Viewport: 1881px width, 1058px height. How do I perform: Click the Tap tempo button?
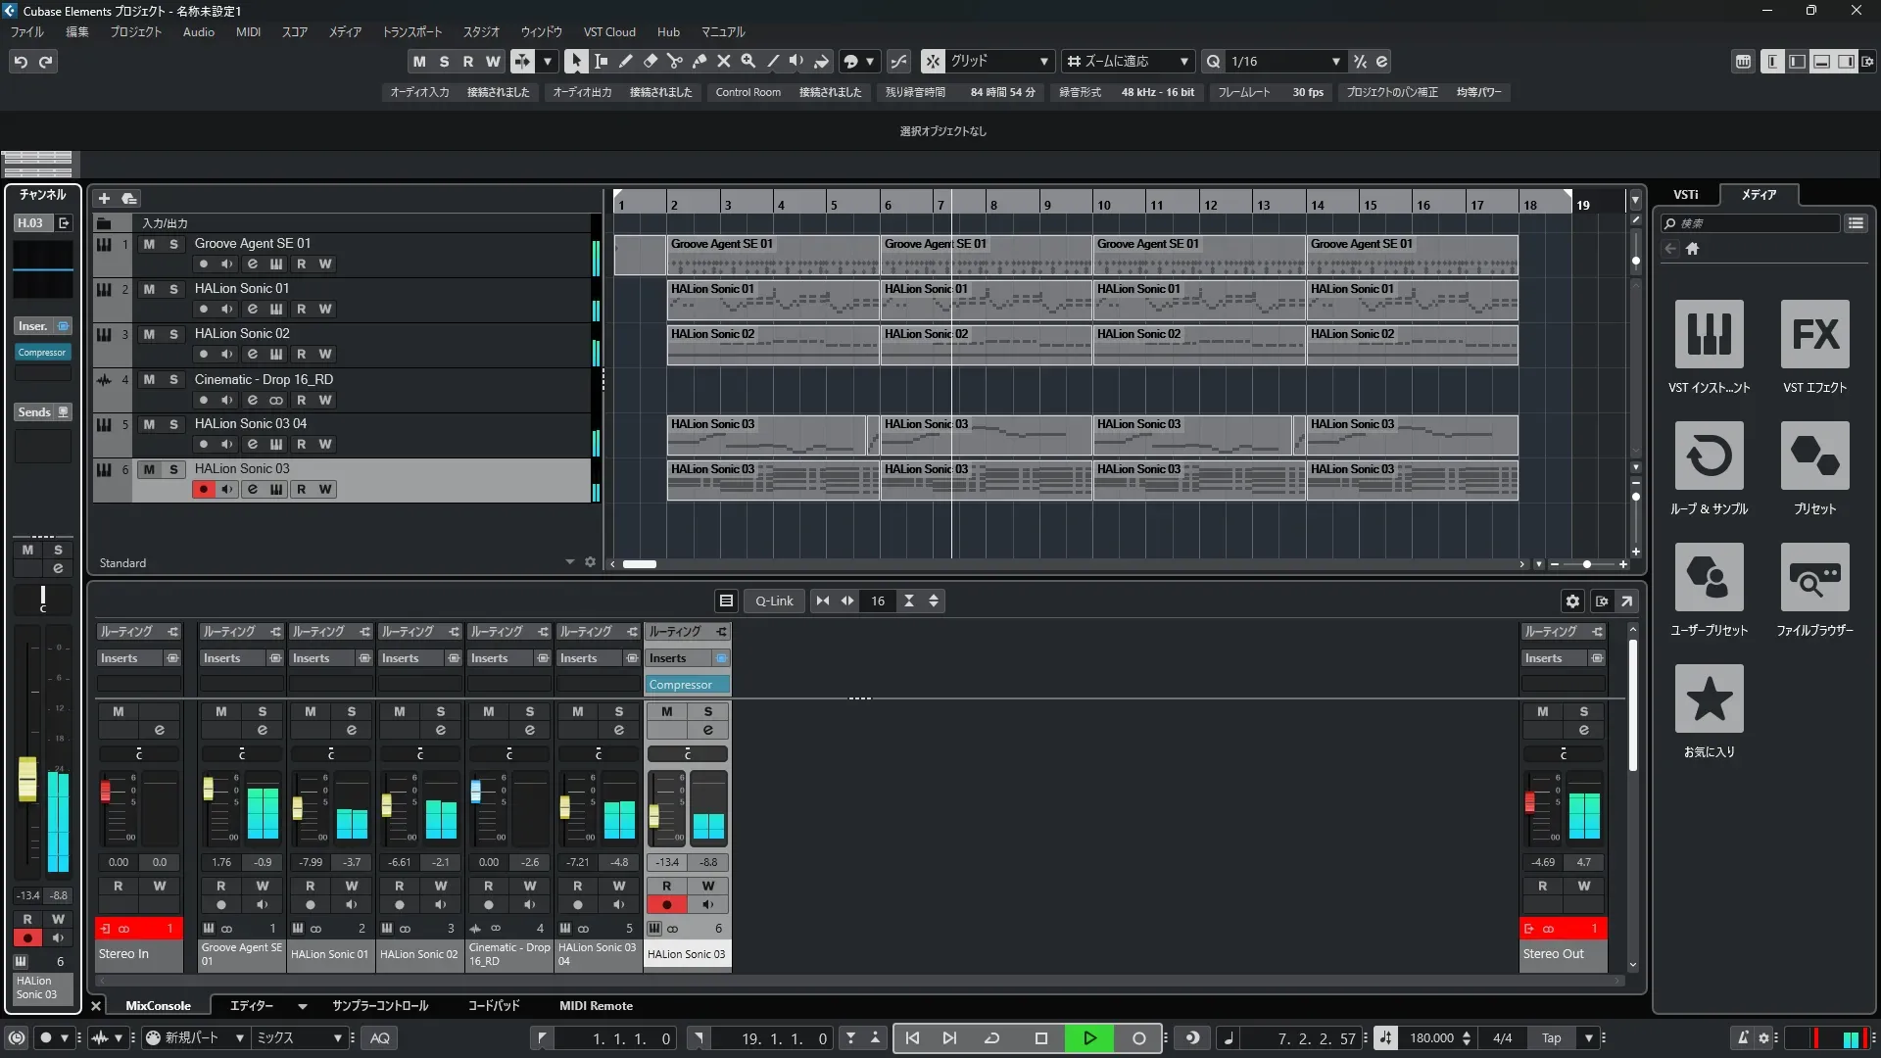pyautogui.click(x=1551, y=1038)
